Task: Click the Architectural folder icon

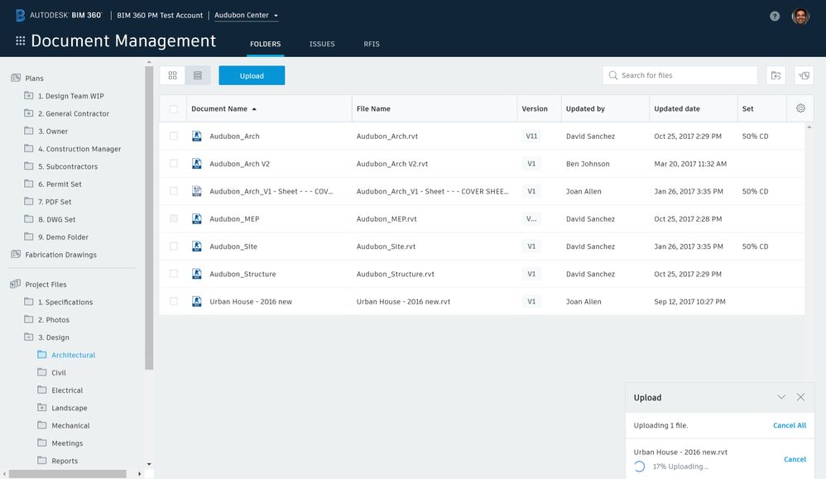Action: [42, 354]
